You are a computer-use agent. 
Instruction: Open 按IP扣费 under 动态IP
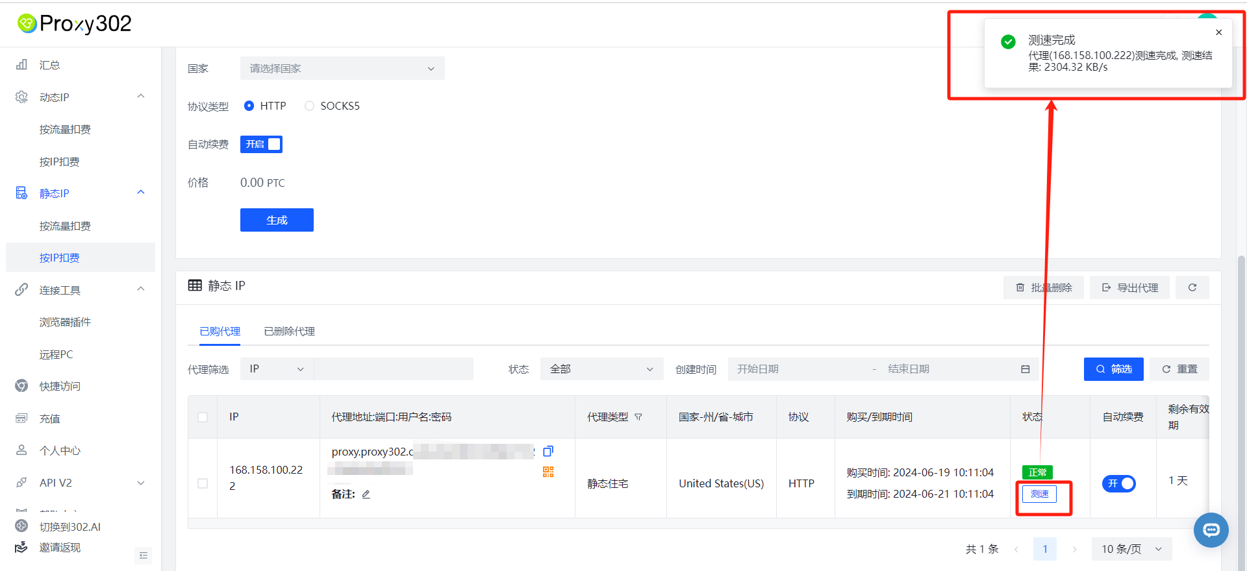(59, 162)
